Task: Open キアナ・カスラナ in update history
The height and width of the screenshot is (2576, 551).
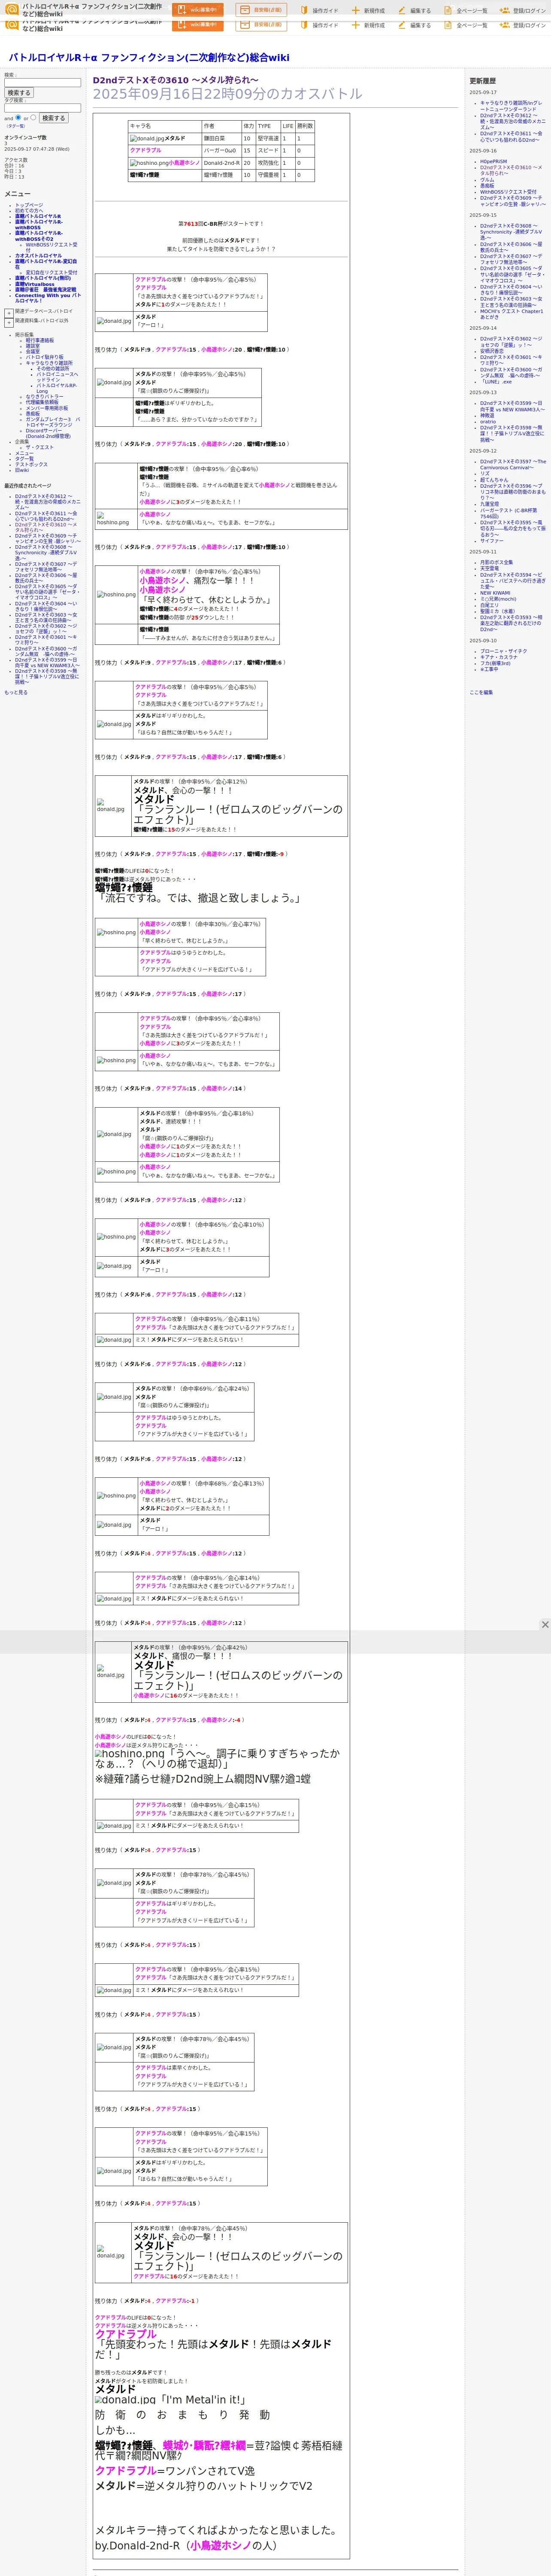Action: (x=499, y=657)
